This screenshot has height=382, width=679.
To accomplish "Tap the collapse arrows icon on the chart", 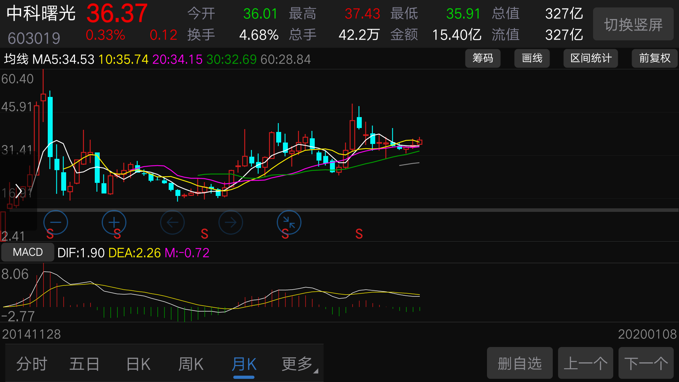I will click(289, 222).
